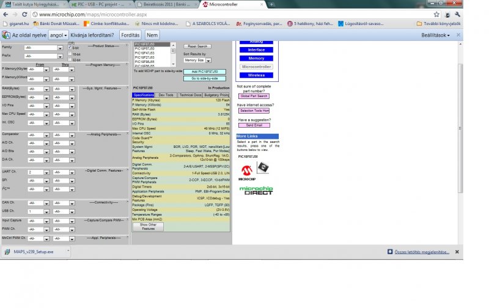Click the red Microchip logo icon
The image size is (489, 308).
(x=247, y=171)
